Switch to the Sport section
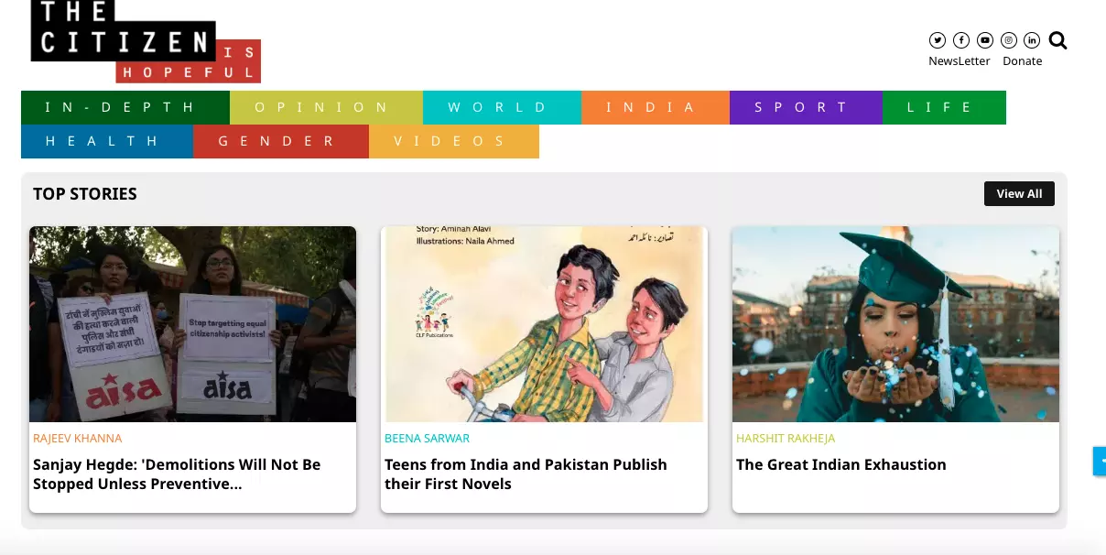The width and height of the screenshot is (1106, 555). pyautogui.click(x=805, y=107)
